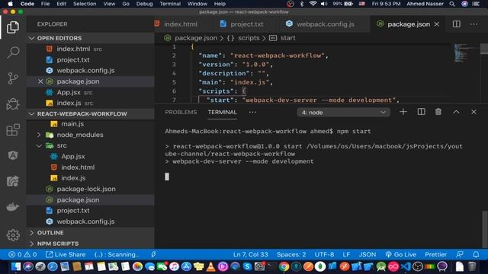Open the Trash in the Dock

pos(472,266)
